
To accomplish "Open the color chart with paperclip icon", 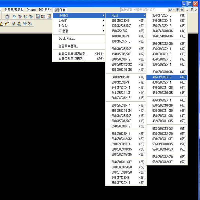I will click(x=38, y=16).
